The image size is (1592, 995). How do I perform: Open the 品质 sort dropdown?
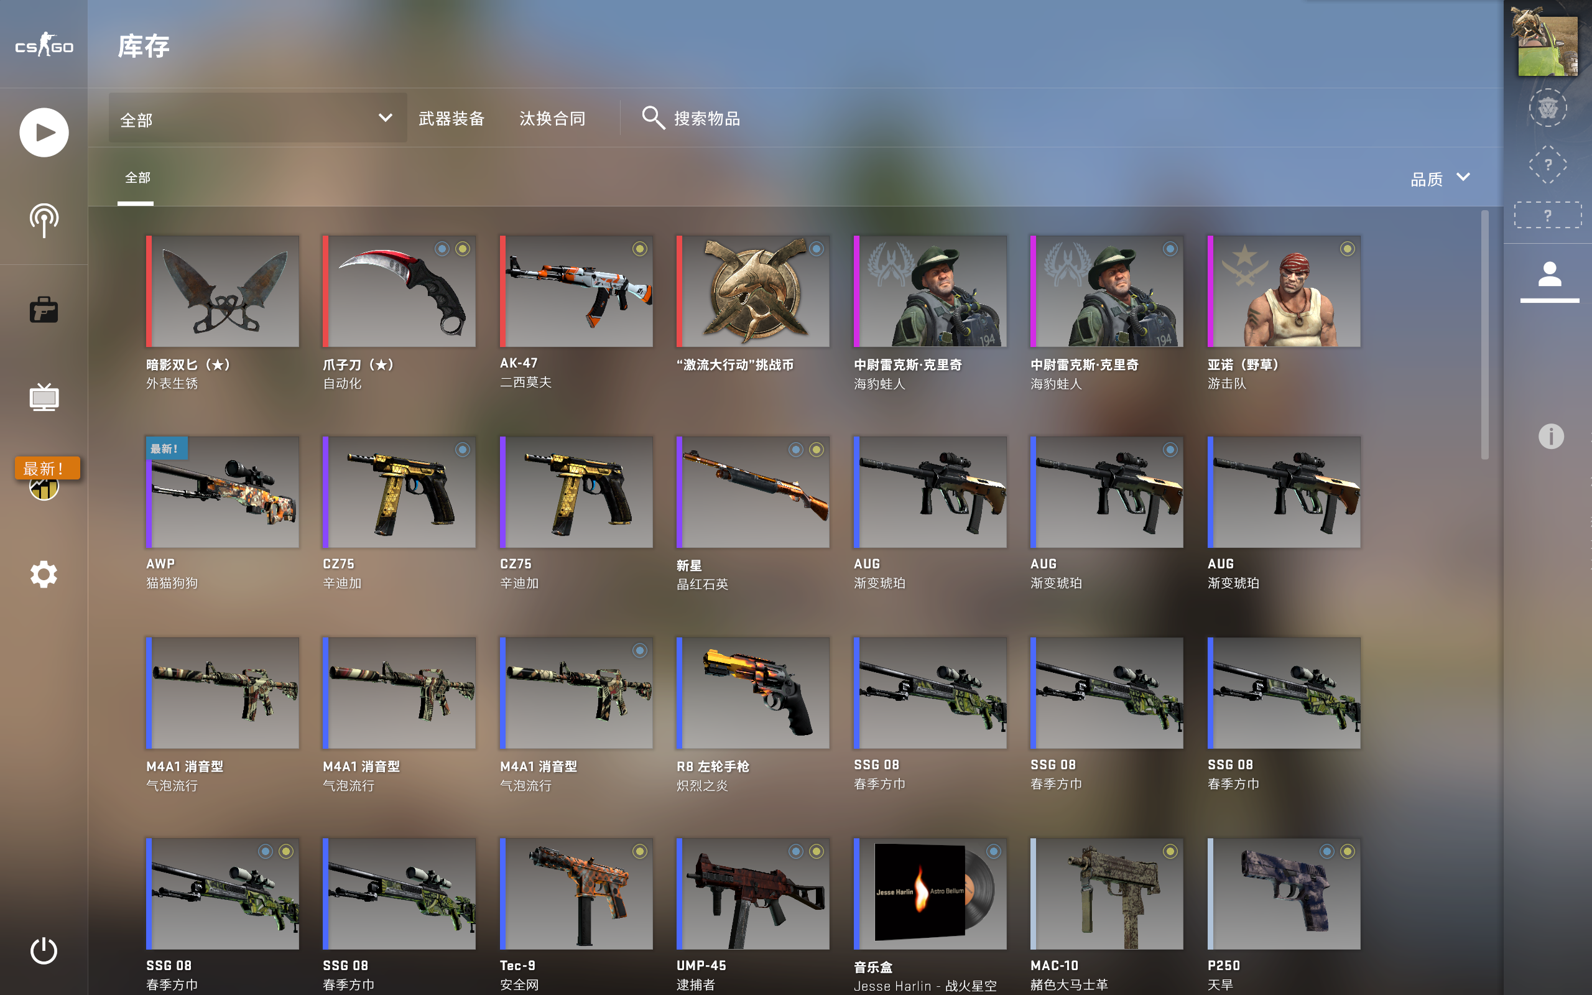click(1440, 178)
